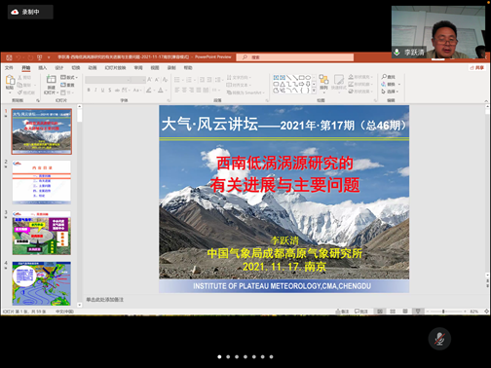Click the Comments button in status bar
Screen dimensions: 491x368
360,312
